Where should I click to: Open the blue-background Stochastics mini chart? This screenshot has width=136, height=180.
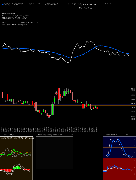(x=119, y=147)
